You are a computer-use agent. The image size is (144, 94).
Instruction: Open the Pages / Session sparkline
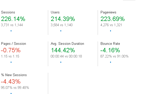click(11, 62)
